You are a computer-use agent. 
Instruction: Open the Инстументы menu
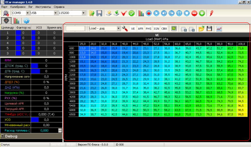(43, 7)
